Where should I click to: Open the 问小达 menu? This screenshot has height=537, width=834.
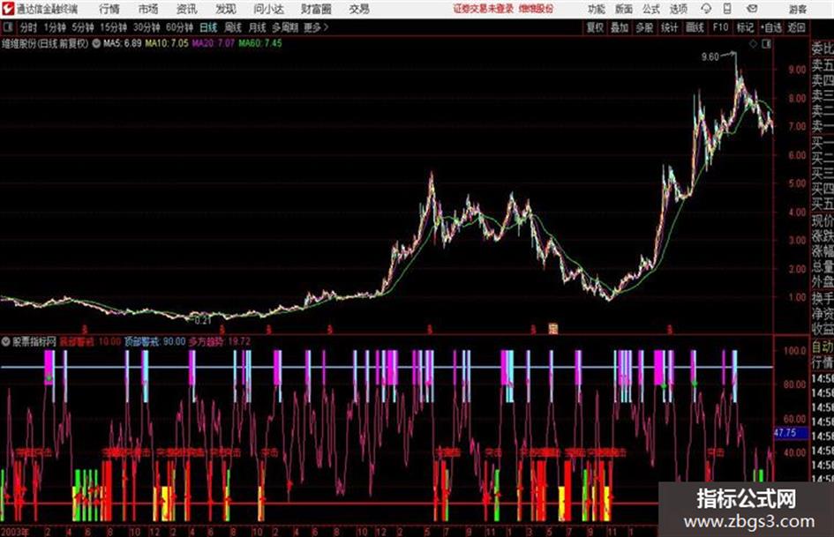coord(268,9)
